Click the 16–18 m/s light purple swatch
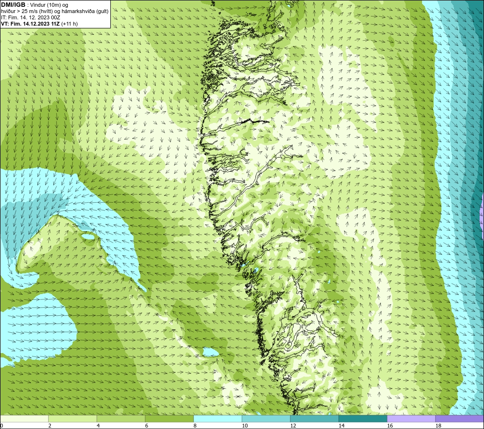 tap(411, 418)
